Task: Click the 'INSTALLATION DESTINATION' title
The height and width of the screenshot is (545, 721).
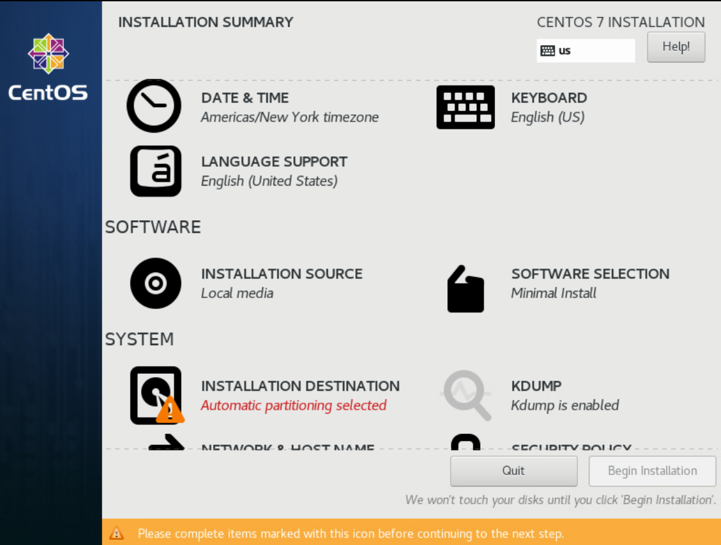Action: (x=300, y=386)
